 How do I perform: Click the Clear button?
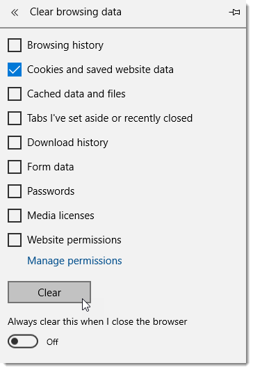(49, 292)
